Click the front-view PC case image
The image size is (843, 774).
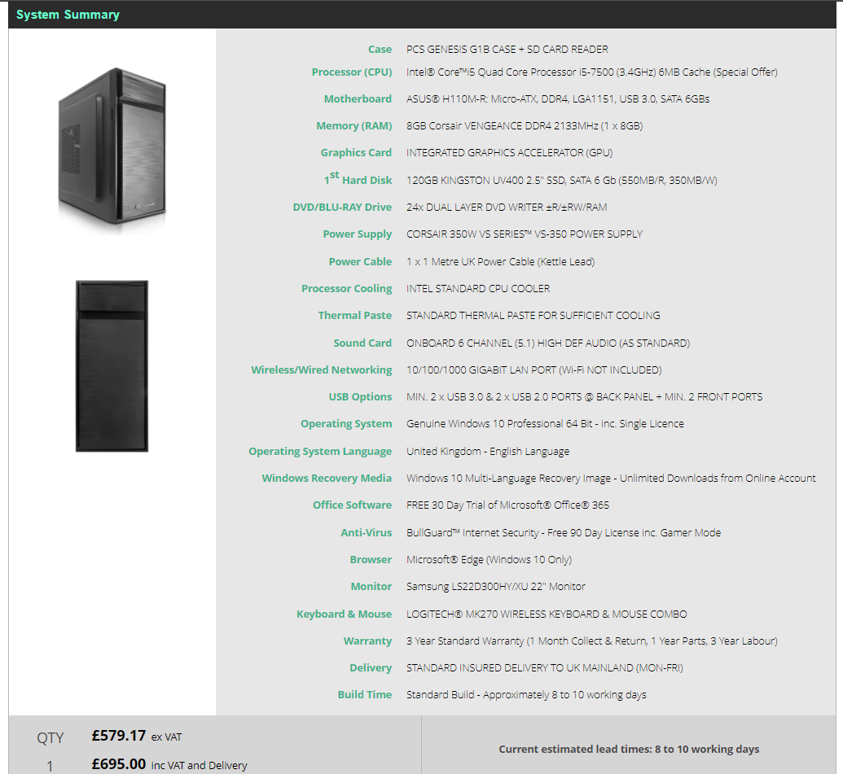pyautogui.click(x=112, y=365)
